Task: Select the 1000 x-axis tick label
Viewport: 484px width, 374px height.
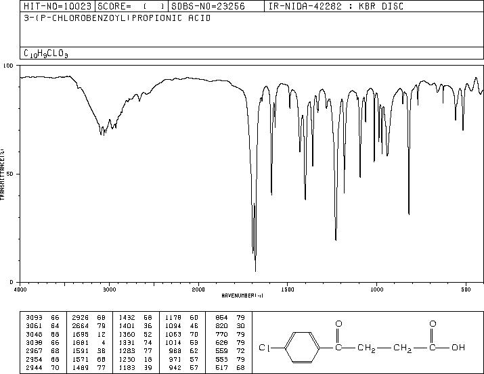Action: coord(376,289)
